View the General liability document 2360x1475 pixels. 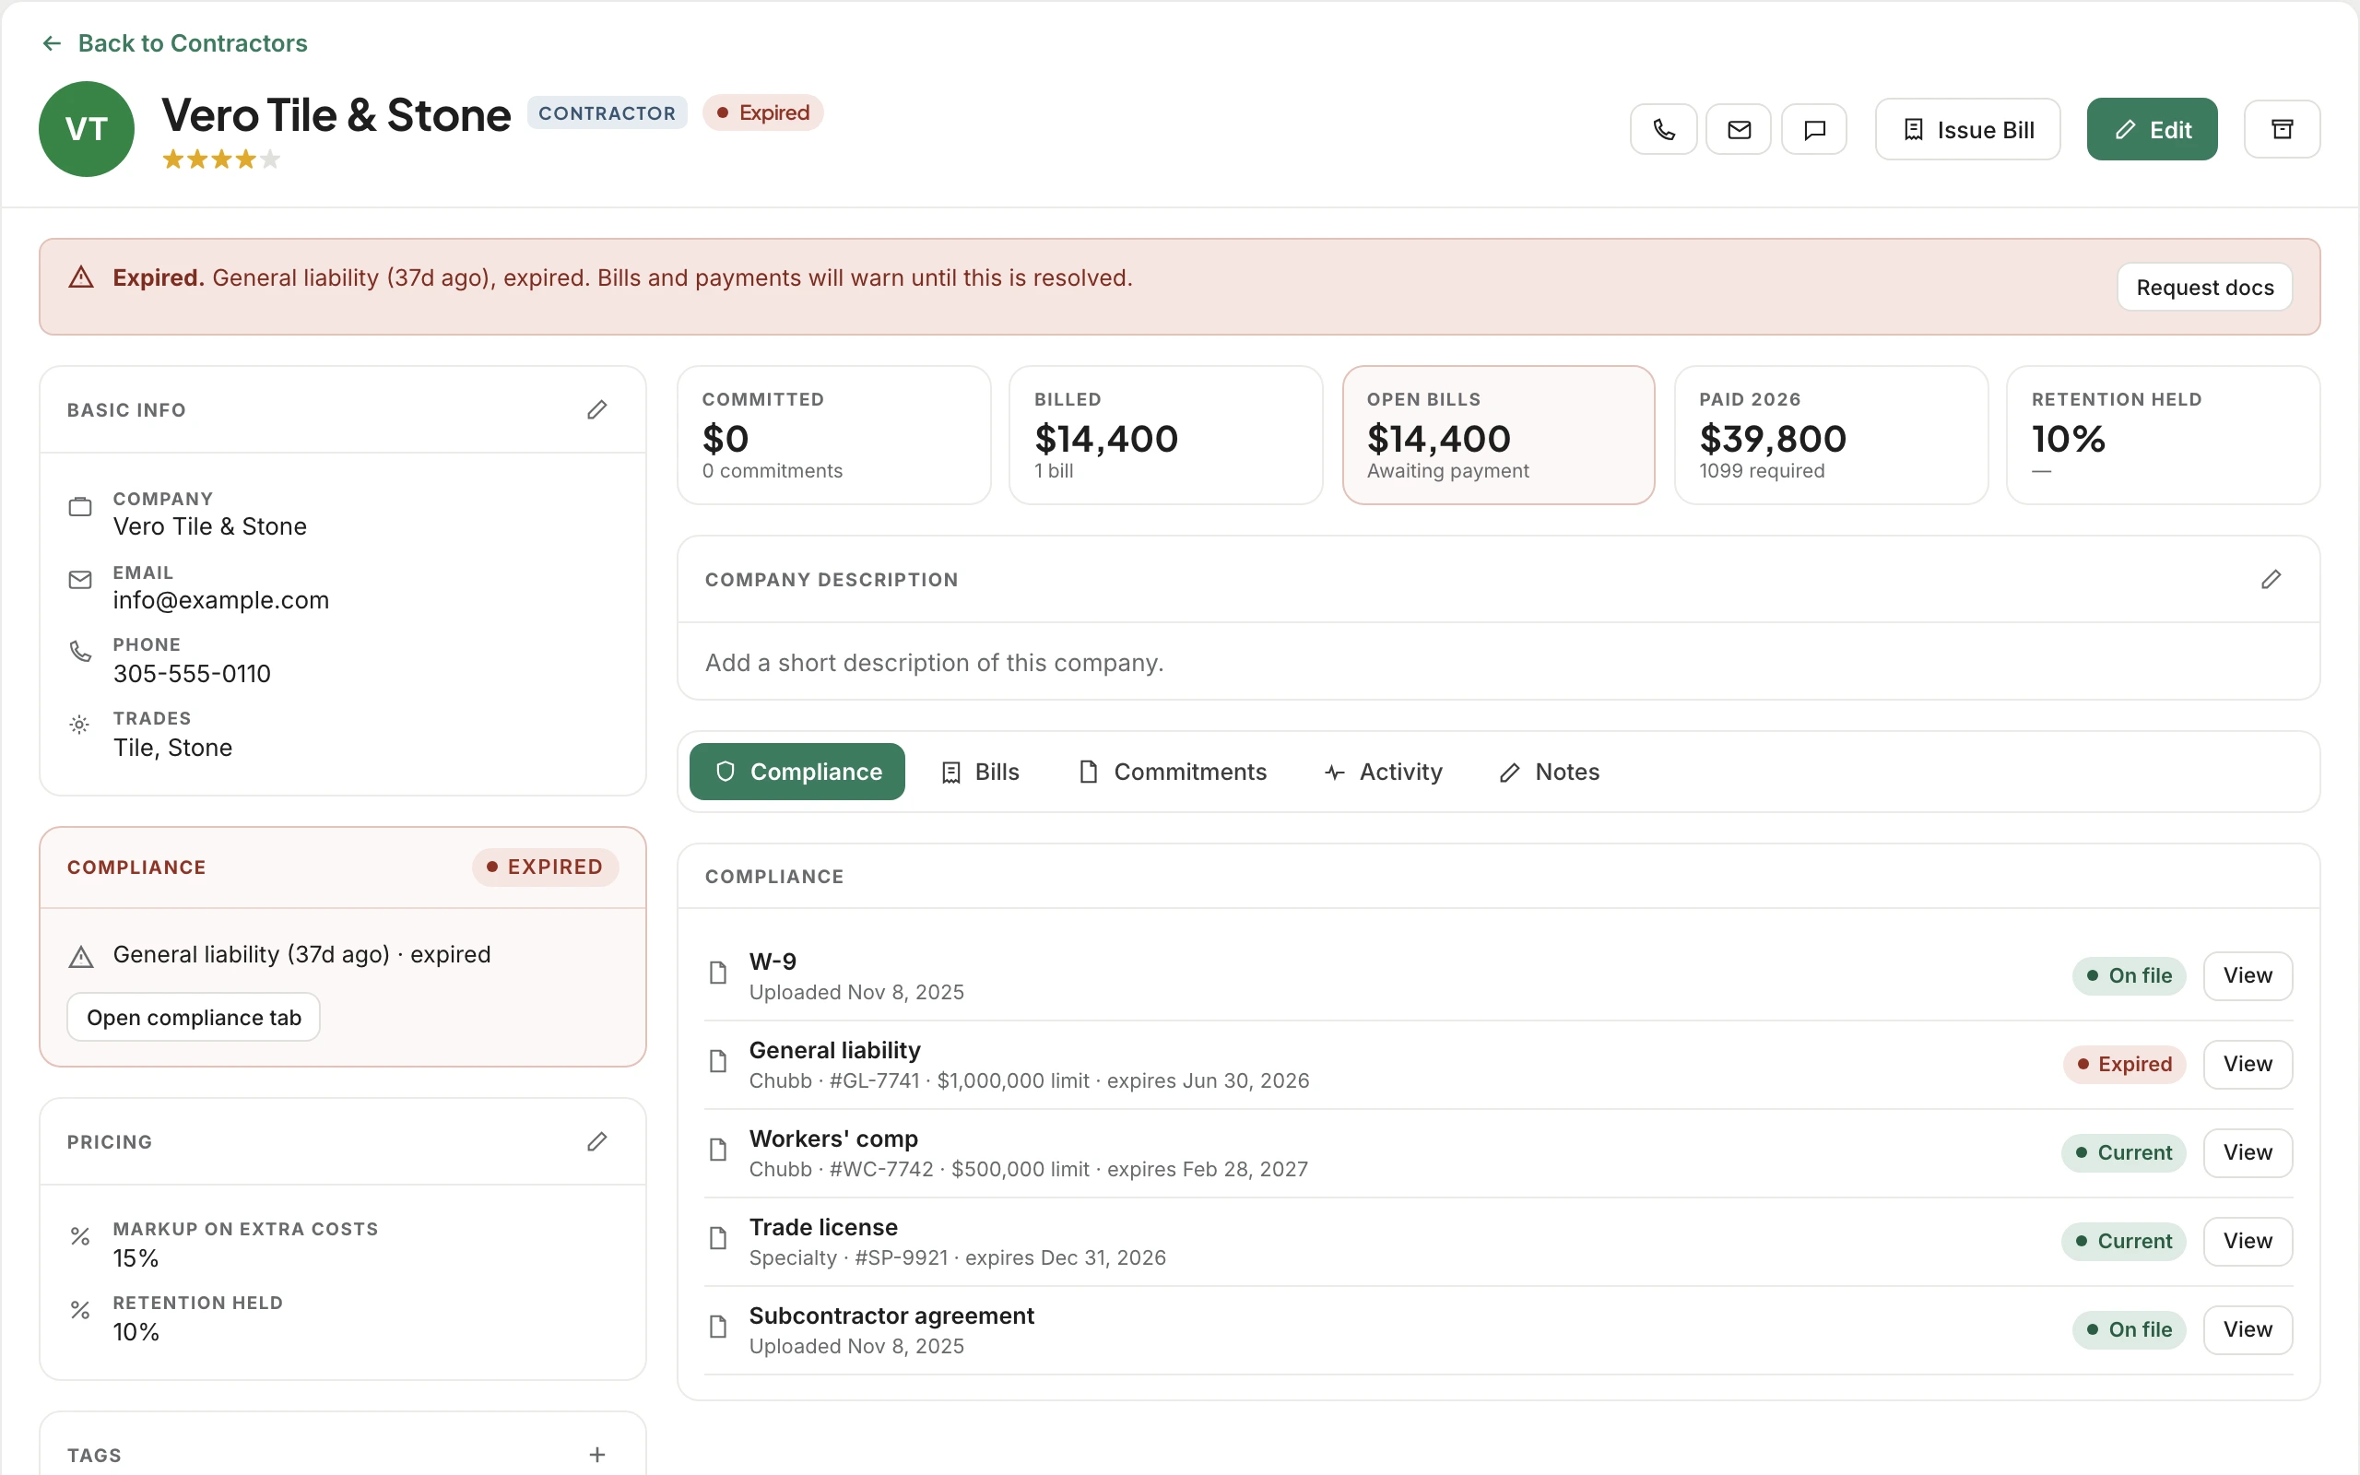[x=2247, y=1064]
